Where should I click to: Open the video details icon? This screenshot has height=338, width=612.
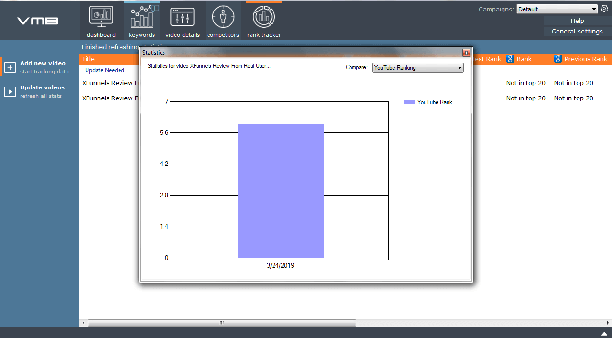pos(182,17)
